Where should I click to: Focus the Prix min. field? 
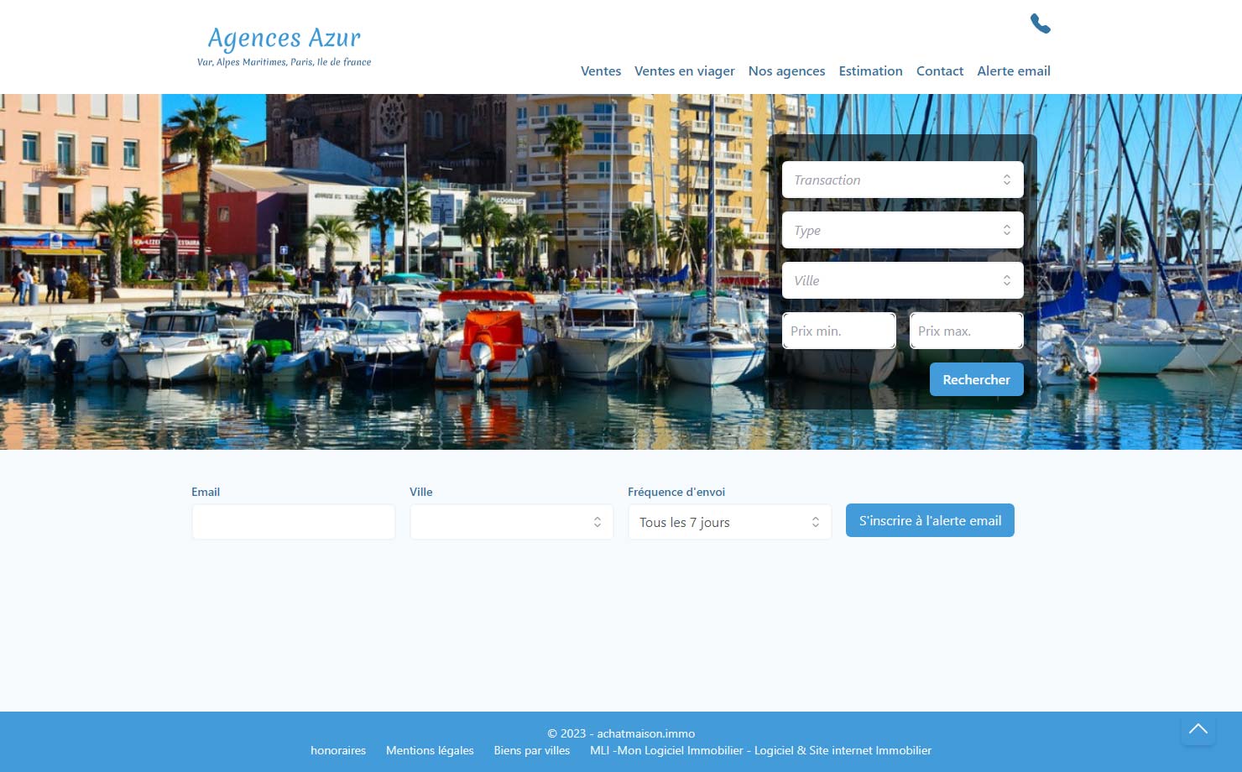[x=839, y=331]
